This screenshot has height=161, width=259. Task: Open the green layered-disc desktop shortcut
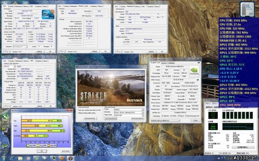pyautogui.click(x=4, y=146)
